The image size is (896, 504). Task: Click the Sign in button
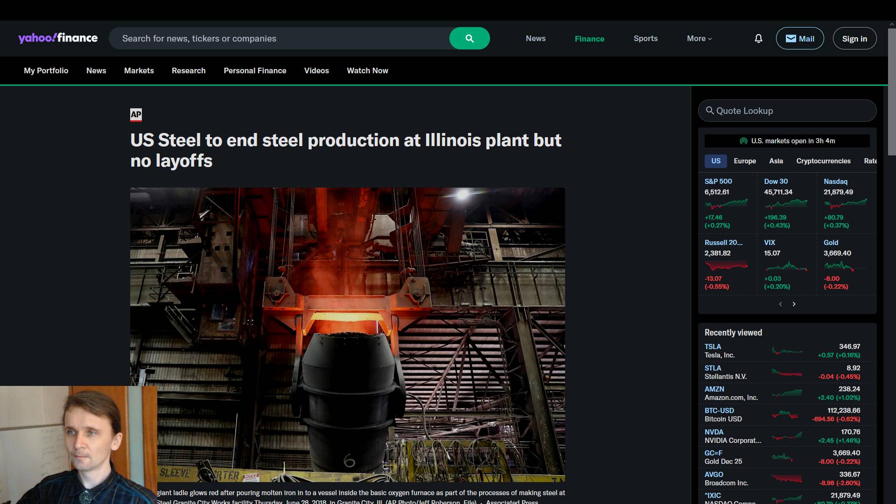tap(854, 39)
